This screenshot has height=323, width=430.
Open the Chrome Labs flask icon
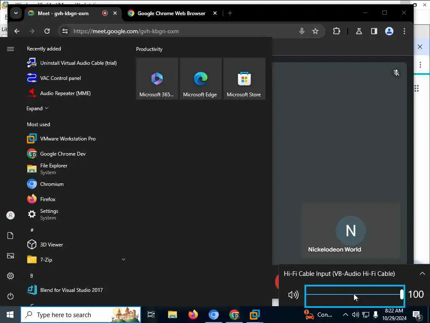[x=359, y=31]
